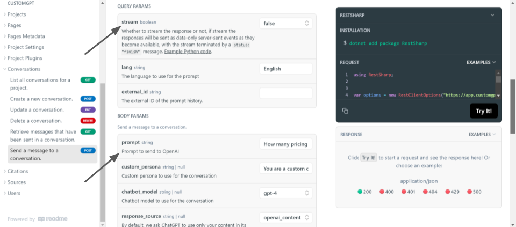Open the response_source openai_content dropdown
Screen dimensions: 516x227
(285, 217)
